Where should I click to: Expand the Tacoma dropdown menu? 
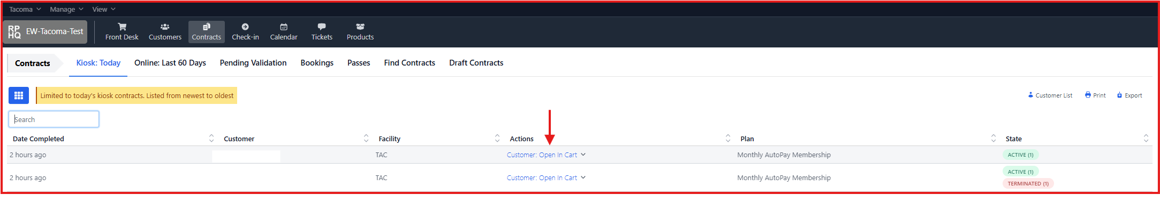(25, 9)
